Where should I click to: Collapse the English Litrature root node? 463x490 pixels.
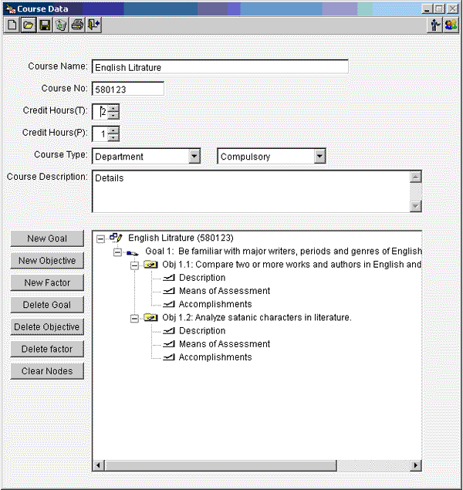tap(100, 239)
